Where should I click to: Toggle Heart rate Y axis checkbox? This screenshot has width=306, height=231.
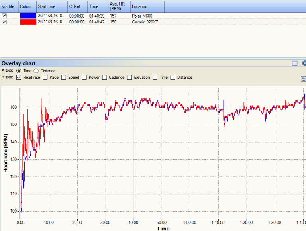click(19, 77)
